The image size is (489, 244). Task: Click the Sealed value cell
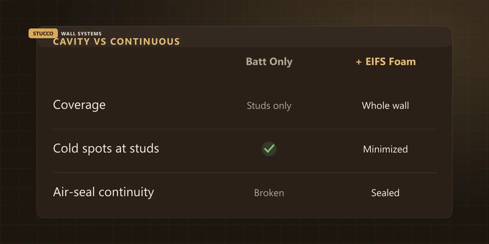(385, 193)
